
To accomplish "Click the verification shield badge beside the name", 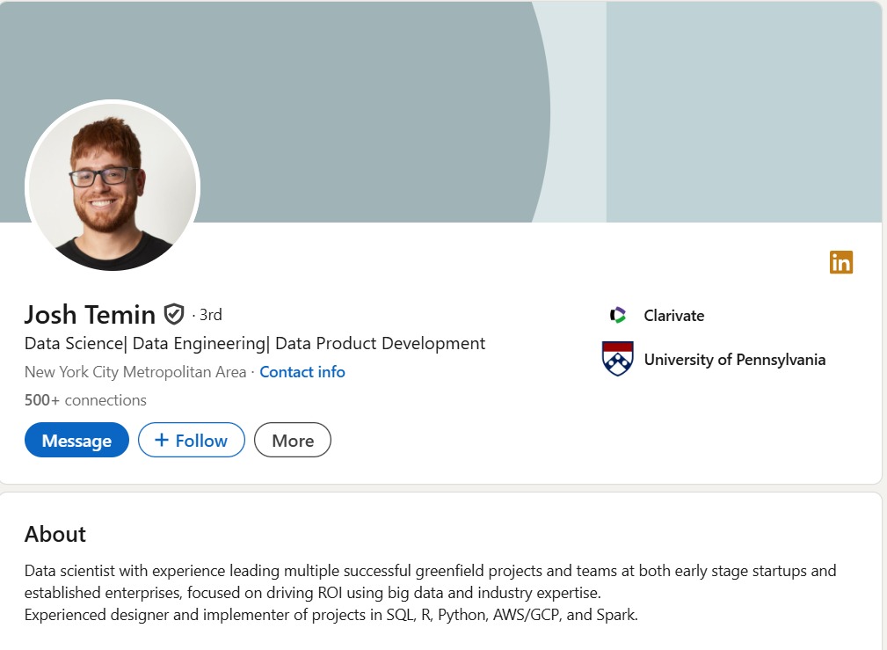I will (x=174, y=314).
